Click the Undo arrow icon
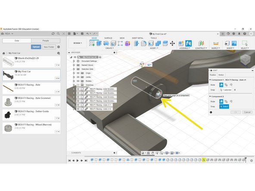255x191 pixels. pyautogui.click(x=88, y=34)
